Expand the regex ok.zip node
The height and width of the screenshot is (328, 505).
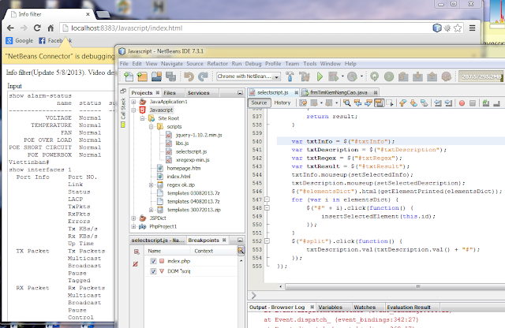tap(151, 185)
